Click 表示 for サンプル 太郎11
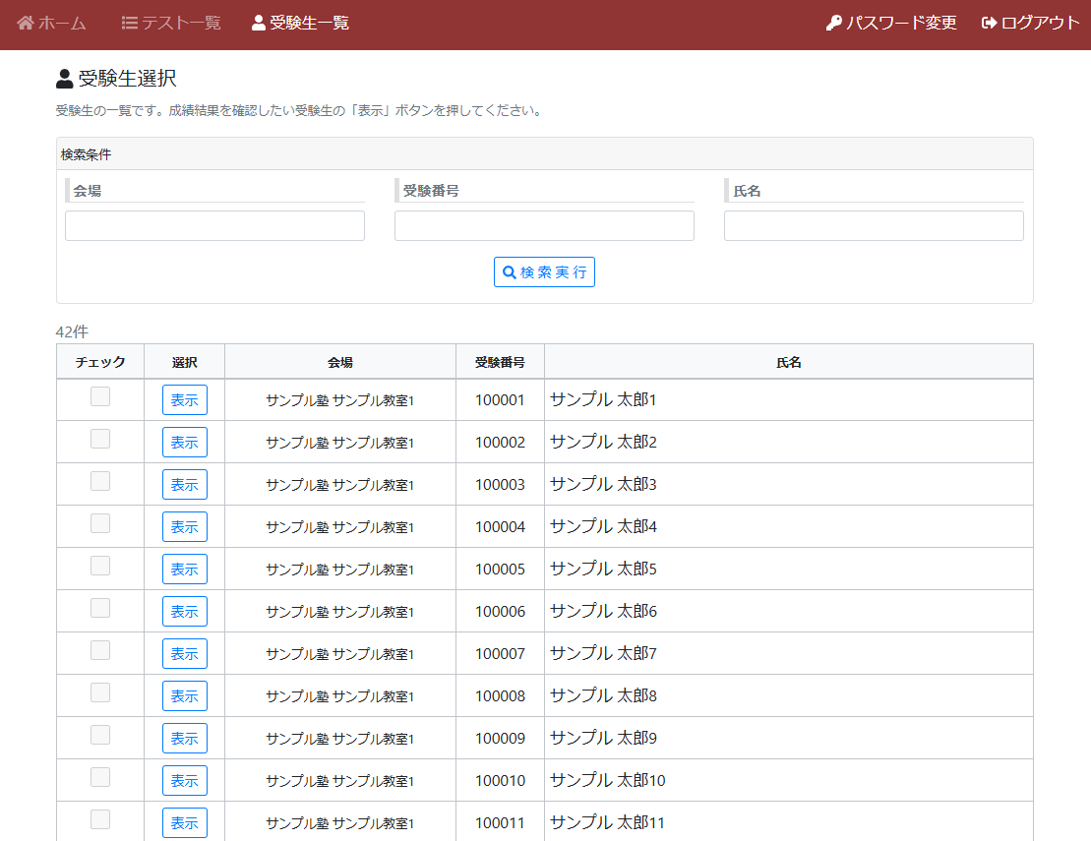The height and width of the screenshot is (841, 1091). [x=185, y=822]
